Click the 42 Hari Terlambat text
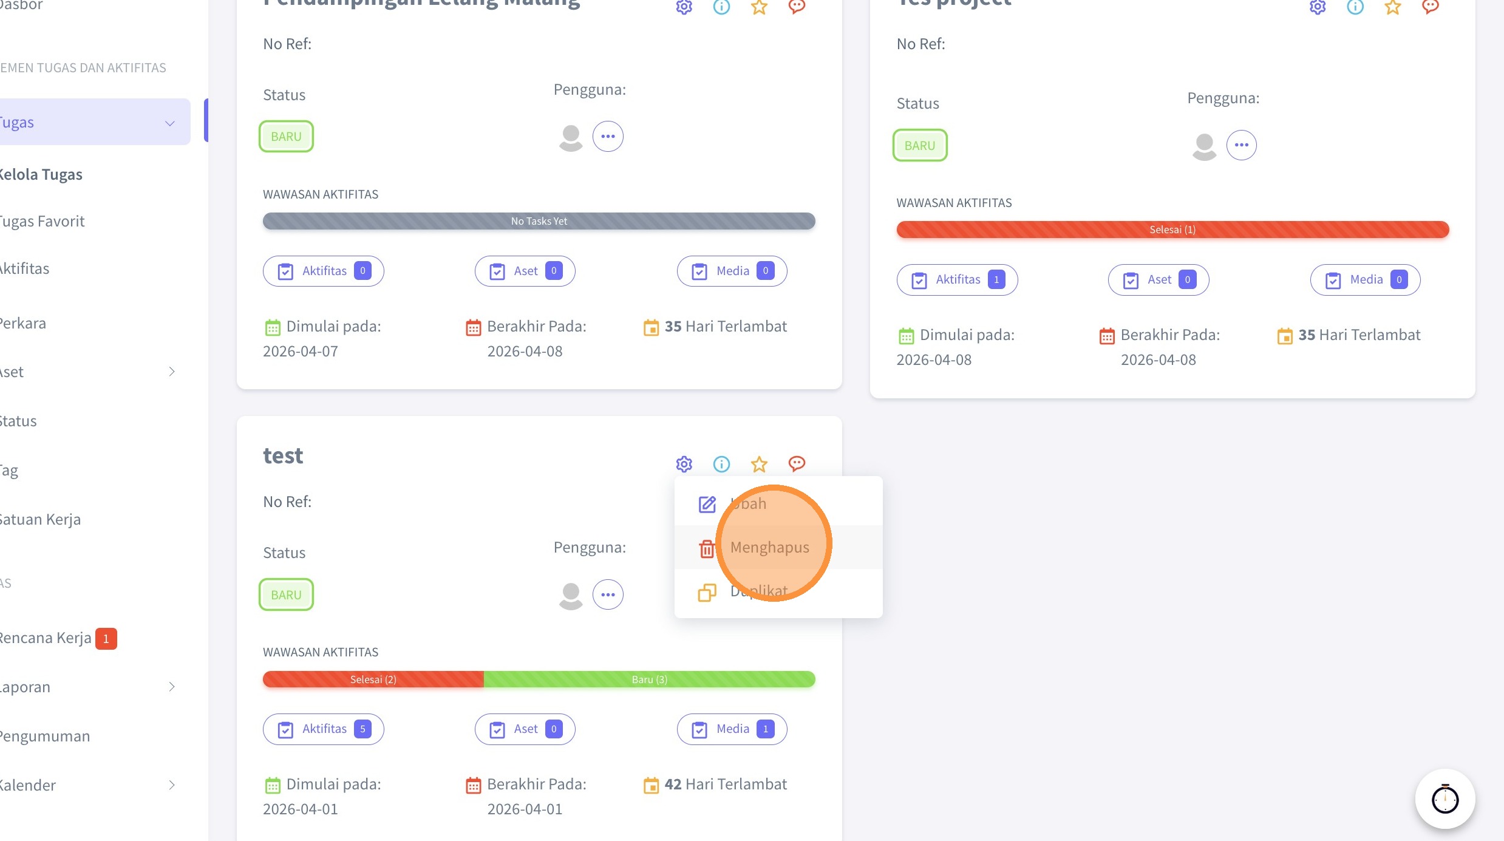1504x841 pixels. 726,784
